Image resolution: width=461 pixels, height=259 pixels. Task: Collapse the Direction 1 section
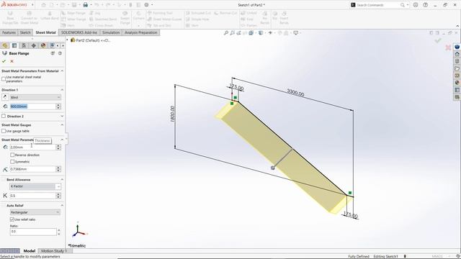coord(62,89)
